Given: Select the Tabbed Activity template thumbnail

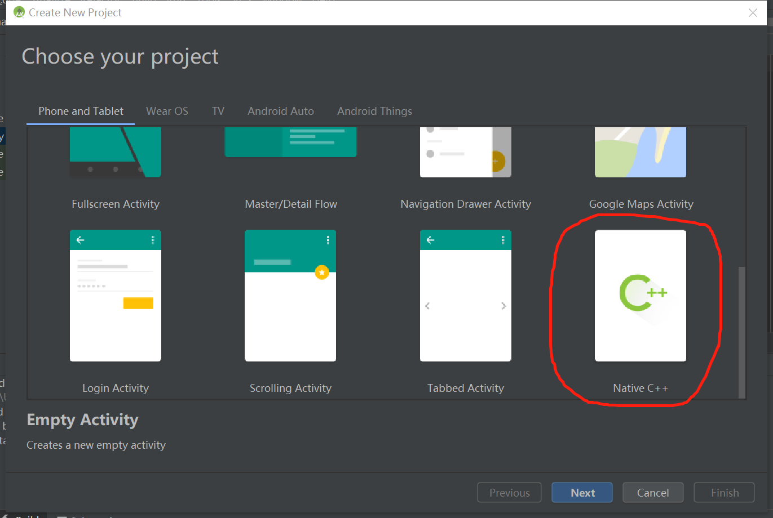Looking at the screenshot, I should point(466,296).
